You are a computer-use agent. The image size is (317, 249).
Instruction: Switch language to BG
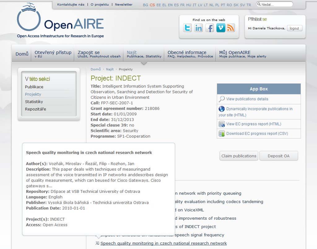pyautogui.click(x=145, y=5)
